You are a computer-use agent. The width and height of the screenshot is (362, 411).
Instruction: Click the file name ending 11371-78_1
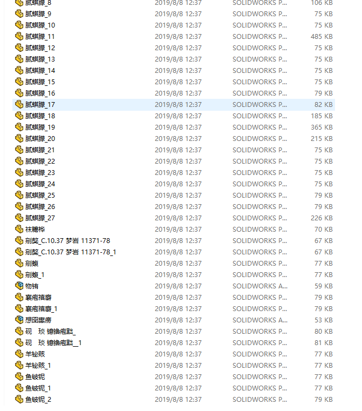point(71,252)
